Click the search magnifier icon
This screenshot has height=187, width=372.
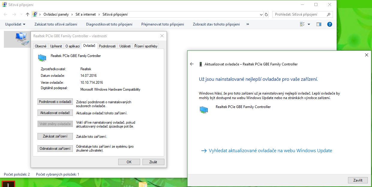point(329,14)
